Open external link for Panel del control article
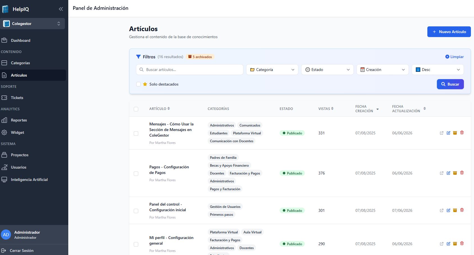Viewport: 474px width, 255px height. (442, 210)
